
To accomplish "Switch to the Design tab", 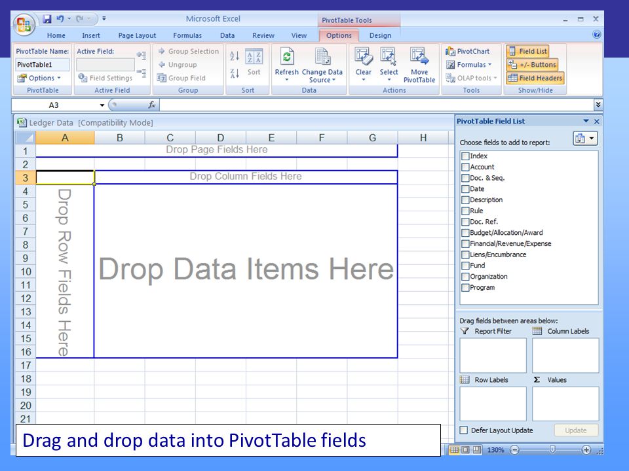I will (380, 35).
